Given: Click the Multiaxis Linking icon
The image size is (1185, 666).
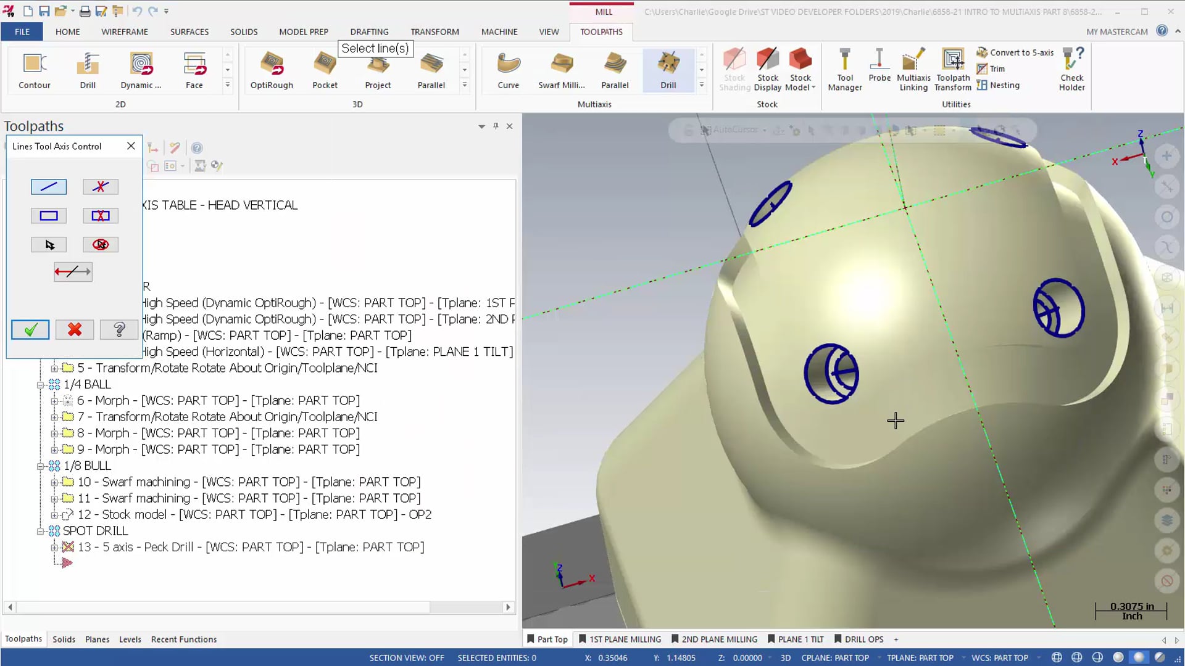Looking at the screenshot, I should coord(914,69).
